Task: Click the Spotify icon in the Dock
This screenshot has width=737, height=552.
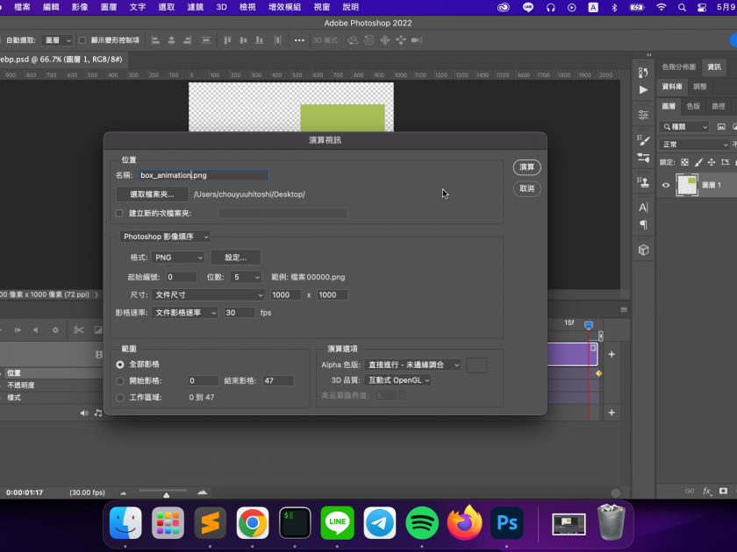Action: coord(423,523)
